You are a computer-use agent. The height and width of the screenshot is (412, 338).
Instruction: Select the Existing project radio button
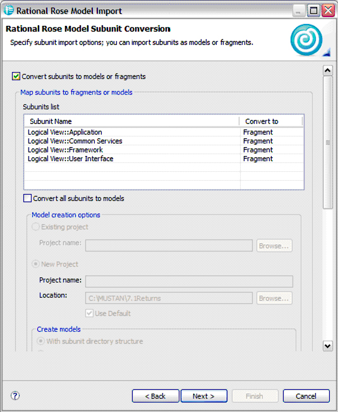[35, 227]
